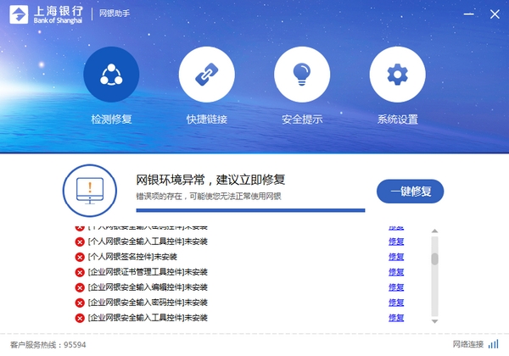
Task: Click the scan progress bar
Action: (250, 210)
